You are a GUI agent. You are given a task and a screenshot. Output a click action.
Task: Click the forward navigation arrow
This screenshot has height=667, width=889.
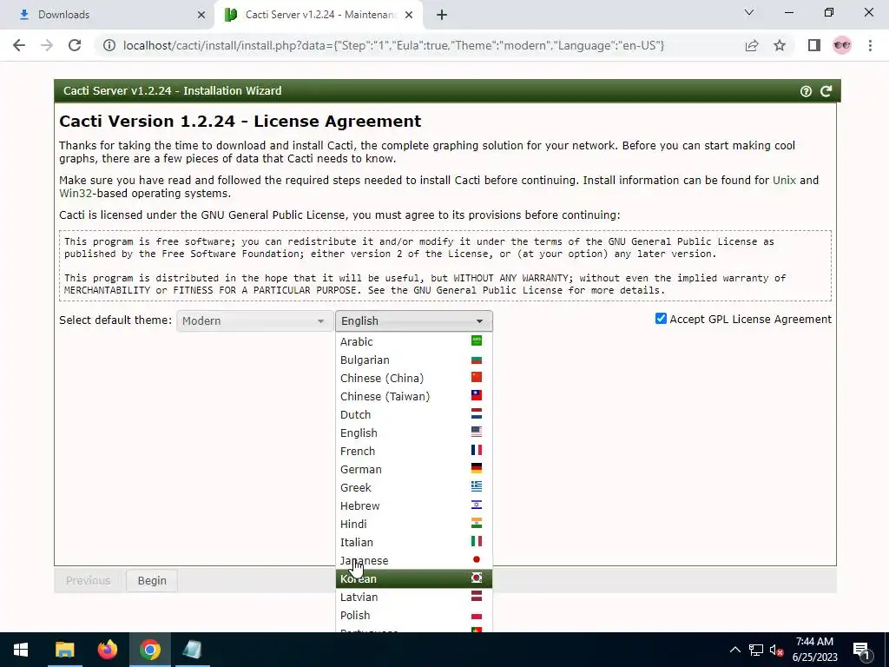click(x=47, y=45)
